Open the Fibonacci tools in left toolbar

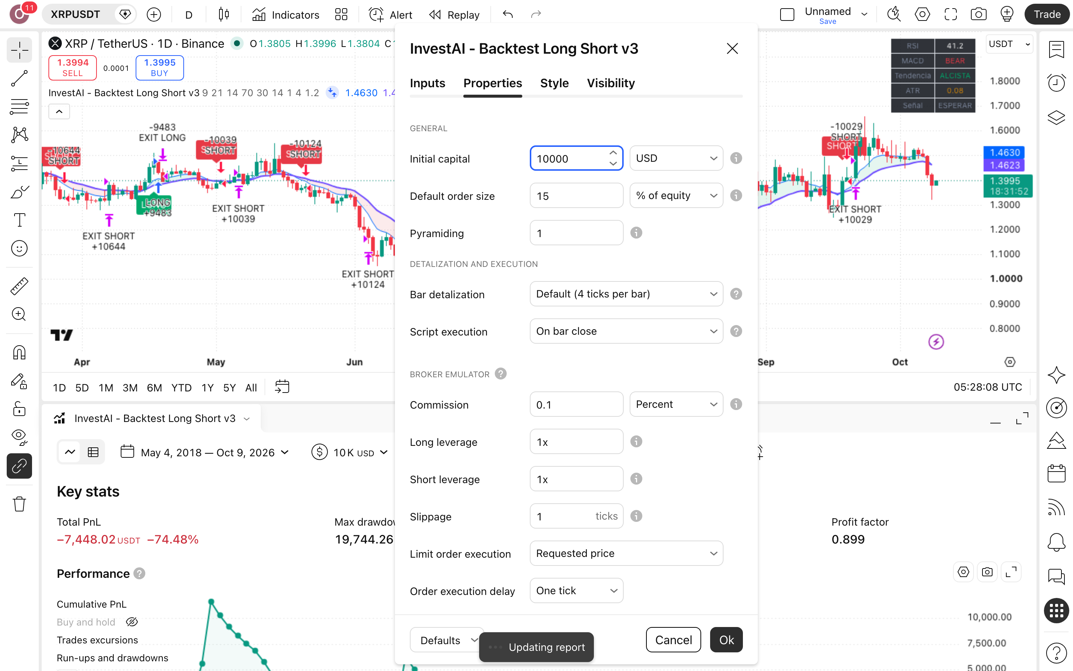coord(19,107)
